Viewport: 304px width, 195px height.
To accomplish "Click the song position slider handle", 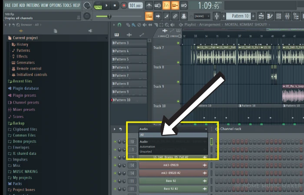I will [x=109, y=16].
